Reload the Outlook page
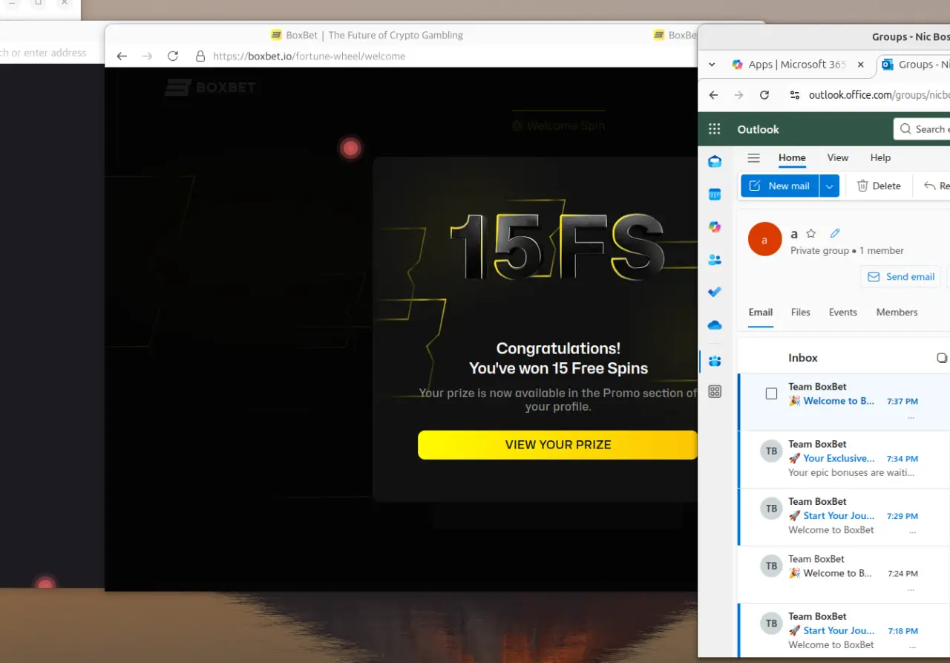Screen dimensions: 950x663 point(764,95)
